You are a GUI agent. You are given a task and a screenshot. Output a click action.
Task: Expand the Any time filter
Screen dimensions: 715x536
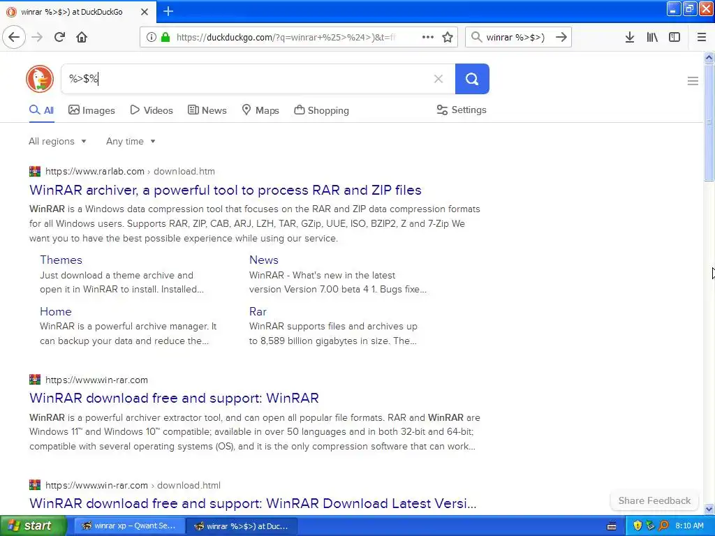click(131, 141)
